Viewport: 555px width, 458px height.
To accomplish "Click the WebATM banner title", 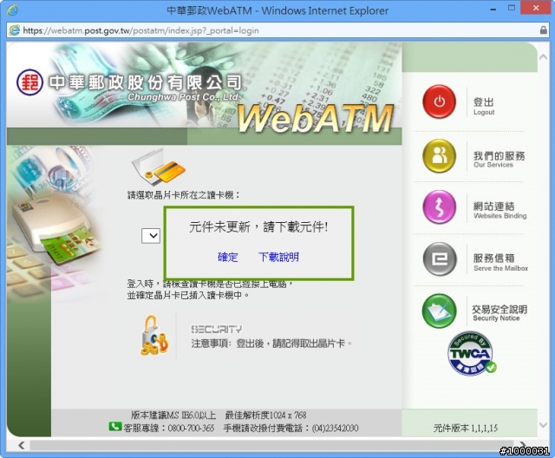I will 315,119.
